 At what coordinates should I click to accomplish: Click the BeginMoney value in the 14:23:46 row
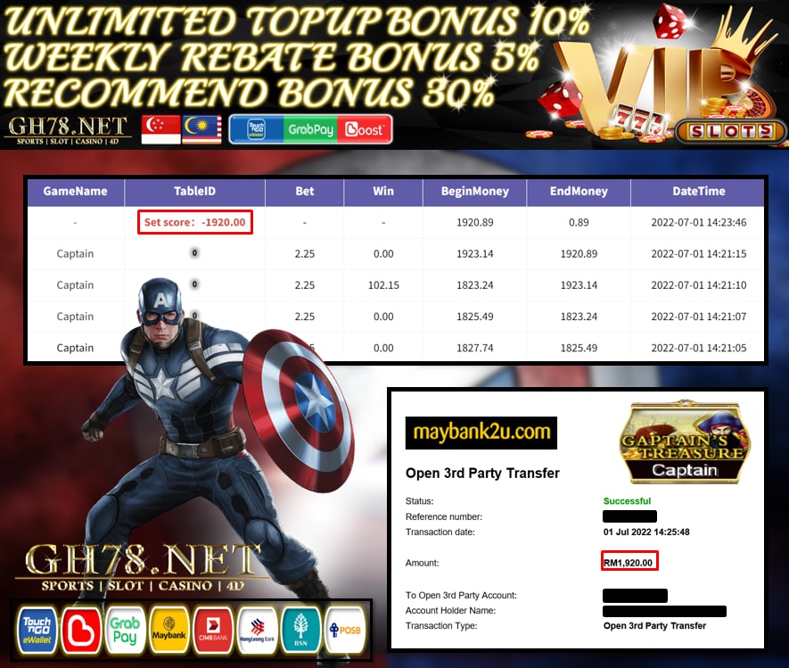474,222
